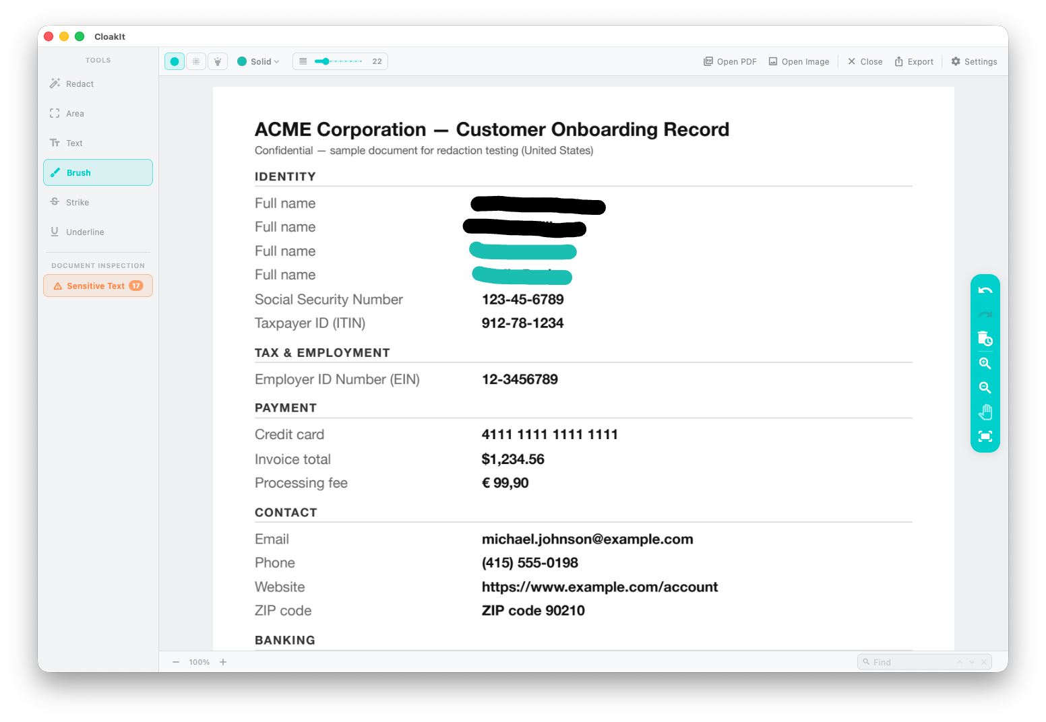
Task: Select the Redact tool in sidebar
Action: 98,84
